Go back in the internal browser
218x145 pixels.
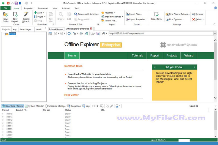point(55,34)
